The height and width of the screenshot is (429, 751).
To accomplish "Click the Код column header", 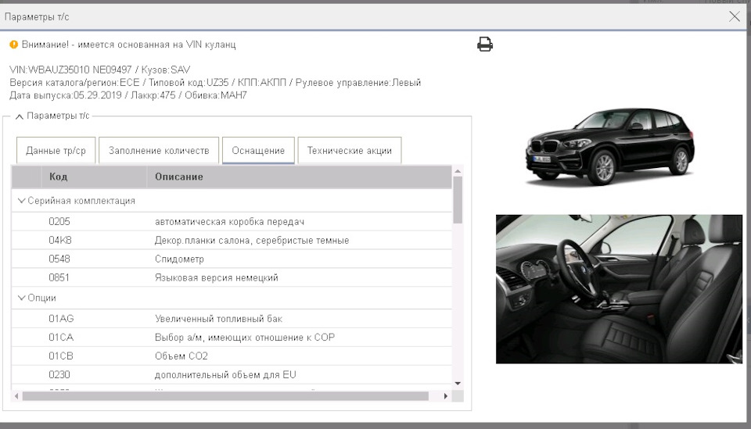I will pyautogui.click(x=94, y=177).
